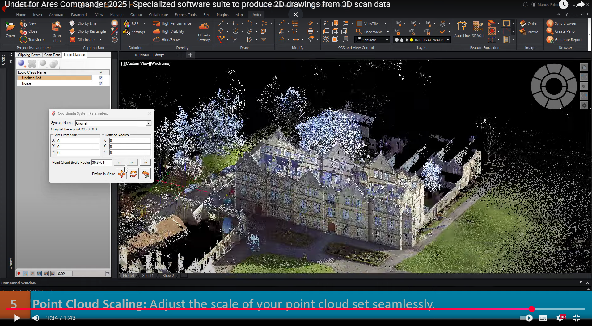
Task: Select the Clip by Rectangle tool
Action: [x=87, y=31]
